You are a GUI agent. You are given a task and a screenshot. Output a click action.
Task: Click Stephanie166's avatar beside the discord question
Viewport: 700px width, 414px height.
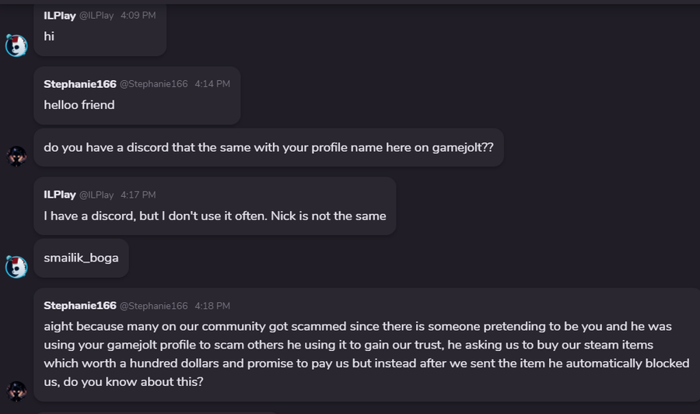pyautogui.click(x=16, y=156)
